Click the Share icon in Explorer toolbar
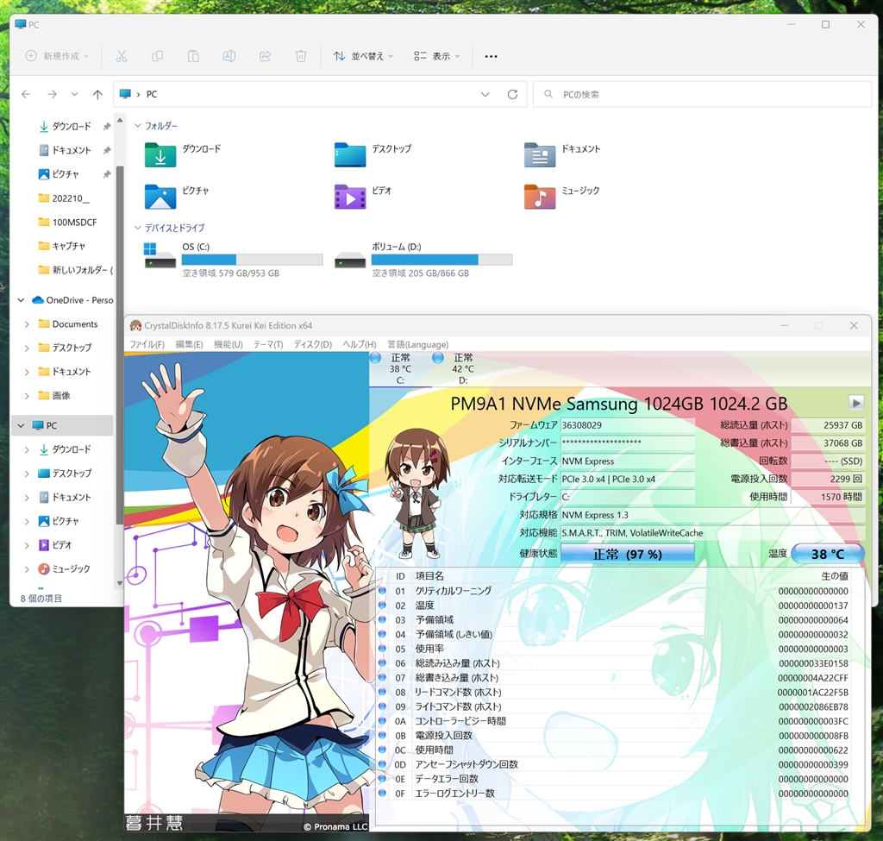 266,56
